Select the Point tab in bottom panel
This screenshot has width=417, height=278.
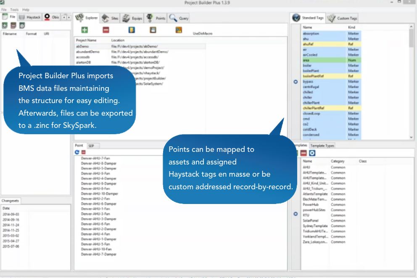[79, 146]
